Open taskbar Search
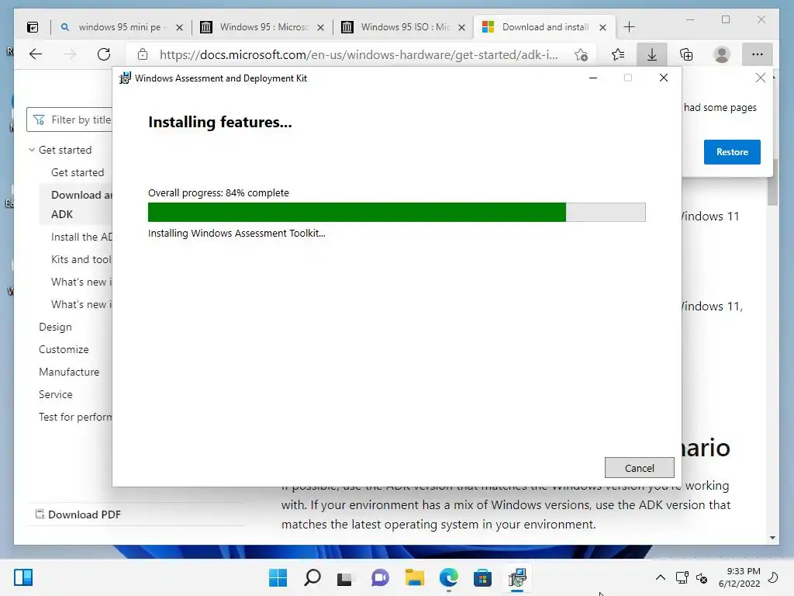The width and height of the screenshot is (794, 596). tap(312, 577)
